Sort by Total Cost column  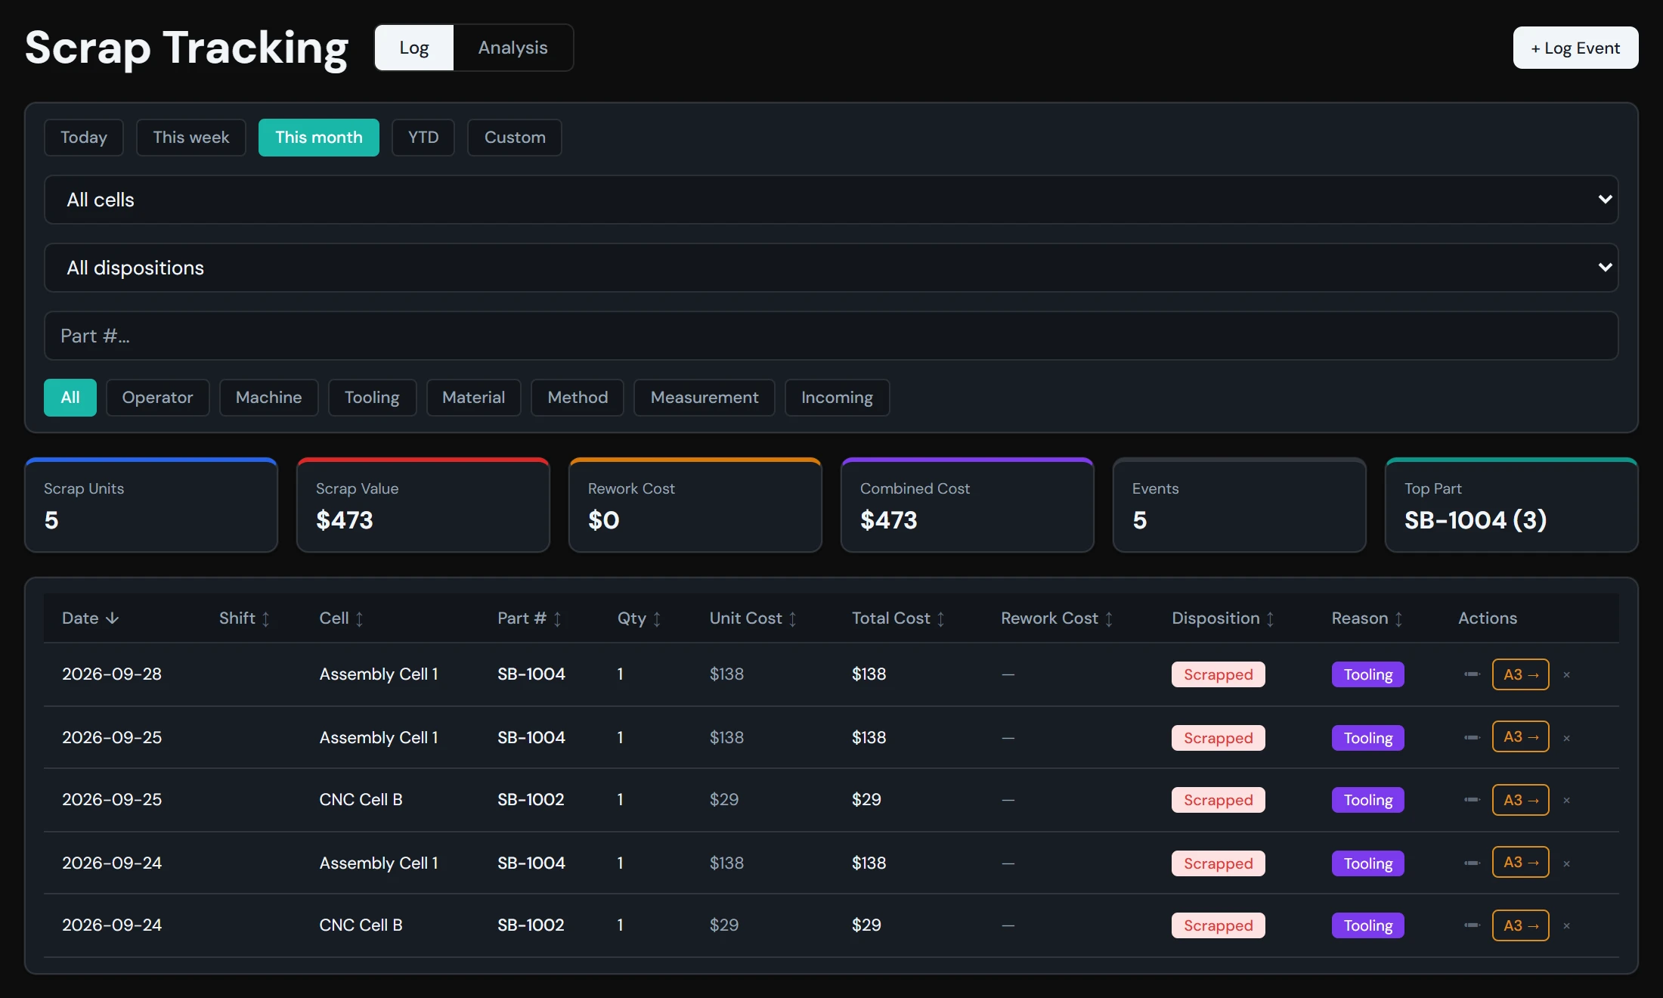[x=898, y=618]
